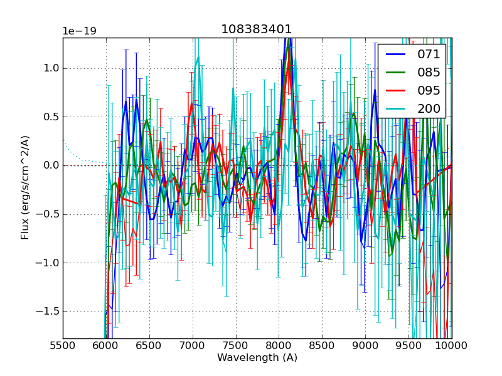Click the plot title 108383401
Image resolution: width=502 pixels, height=376 pixels.
pyautogui.click(x=257, y=29)
